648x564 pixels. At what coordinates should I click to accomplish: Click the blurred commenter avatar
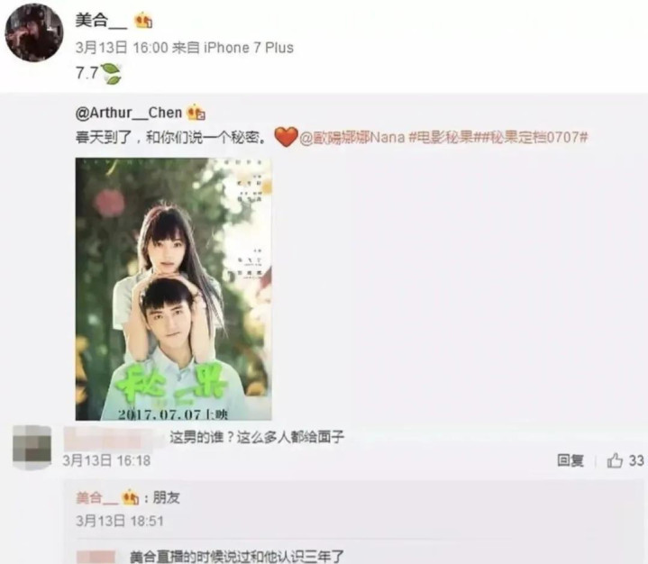32,448
